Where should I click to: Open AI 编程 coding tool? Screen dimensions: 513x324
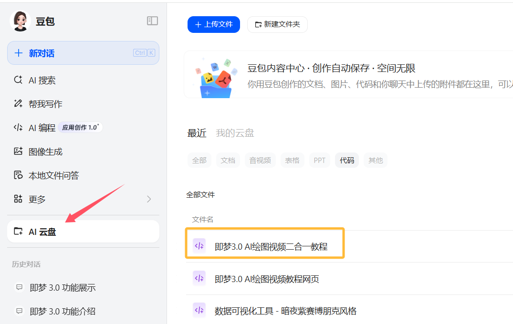point(42,128)
